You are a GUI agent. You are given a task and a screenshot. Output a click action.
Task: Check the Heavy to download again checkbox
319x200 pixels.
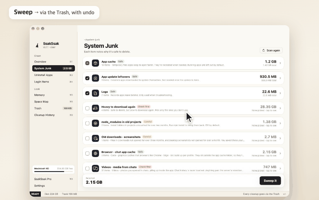pyautogui.click(x=87, y=108)
